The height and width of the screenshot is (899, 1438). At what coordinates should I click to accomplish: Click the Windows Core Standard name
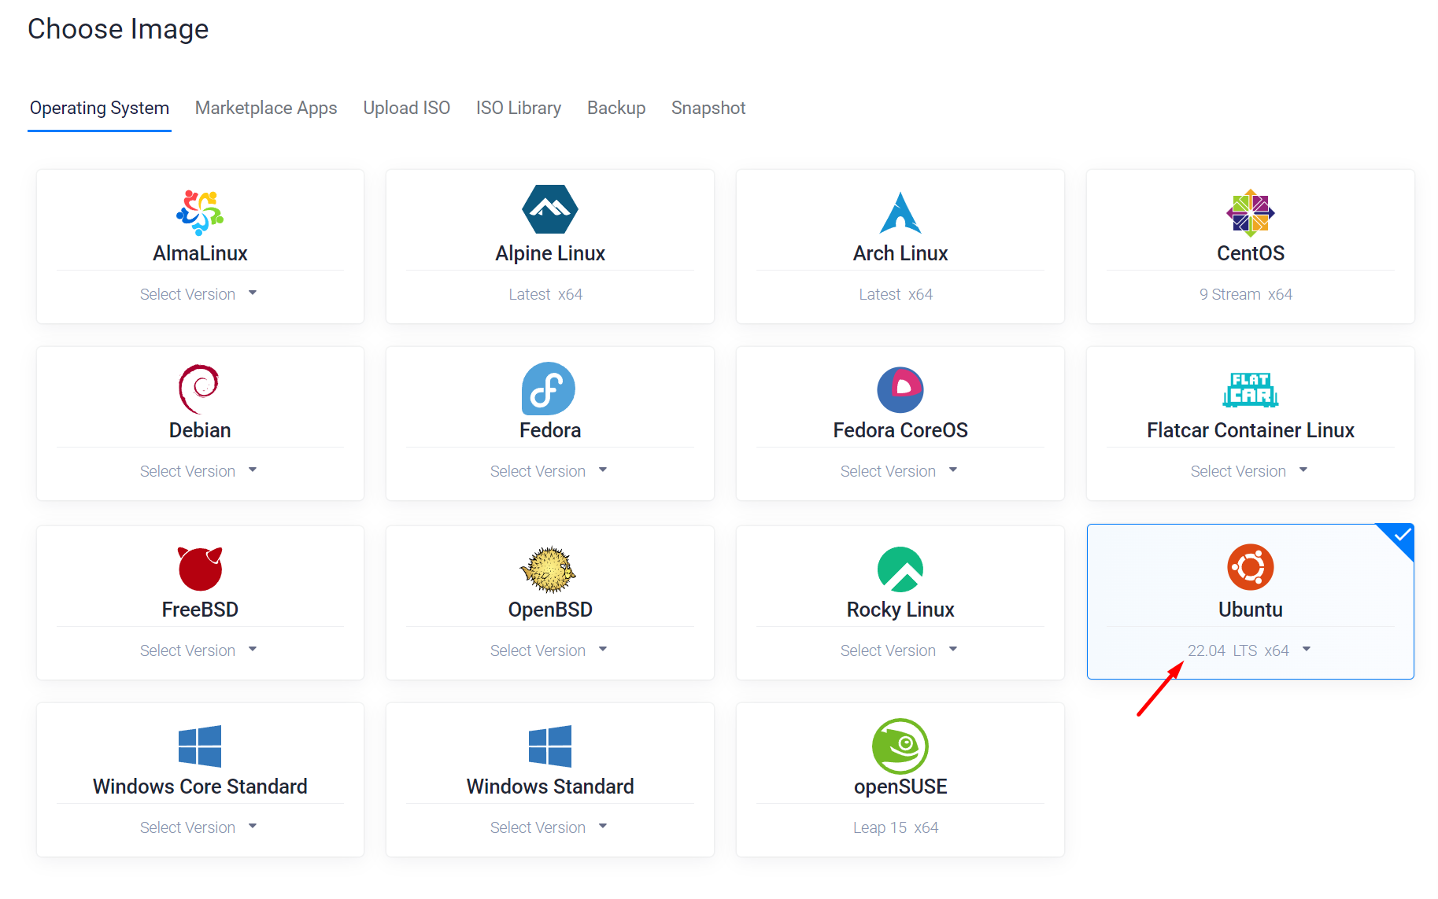[x=200, y=787]
